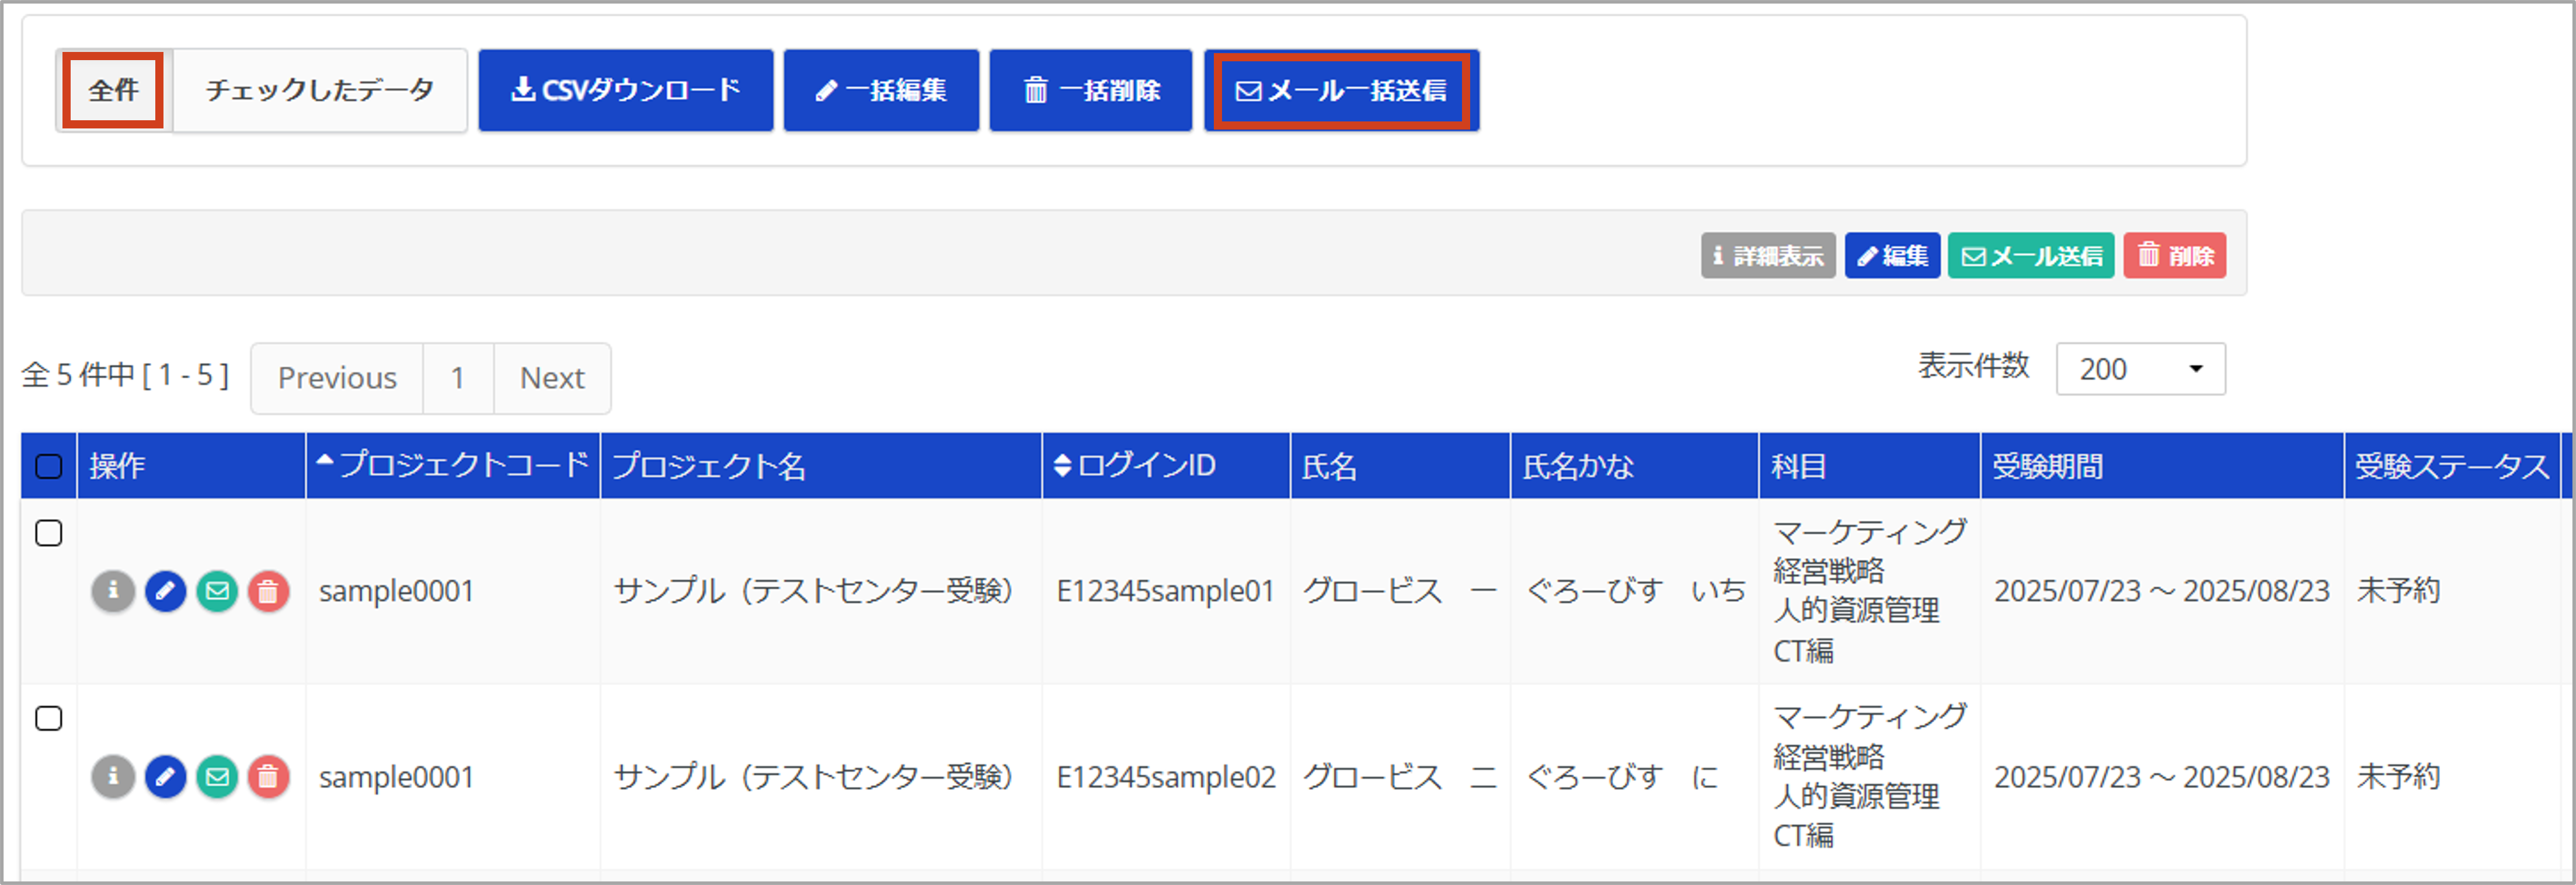Screen dimensions: 2576x885
Task: Click the 受験期間 column header
Action: coord(2161,465)
